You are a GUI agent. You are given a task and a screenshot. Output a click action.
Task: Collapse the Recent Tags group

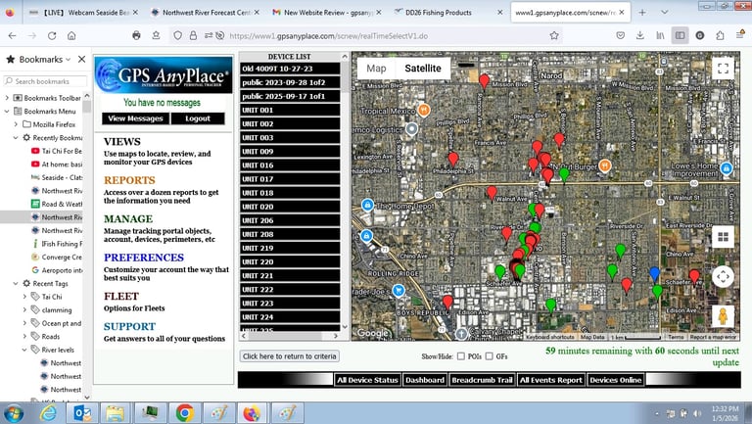16,283
